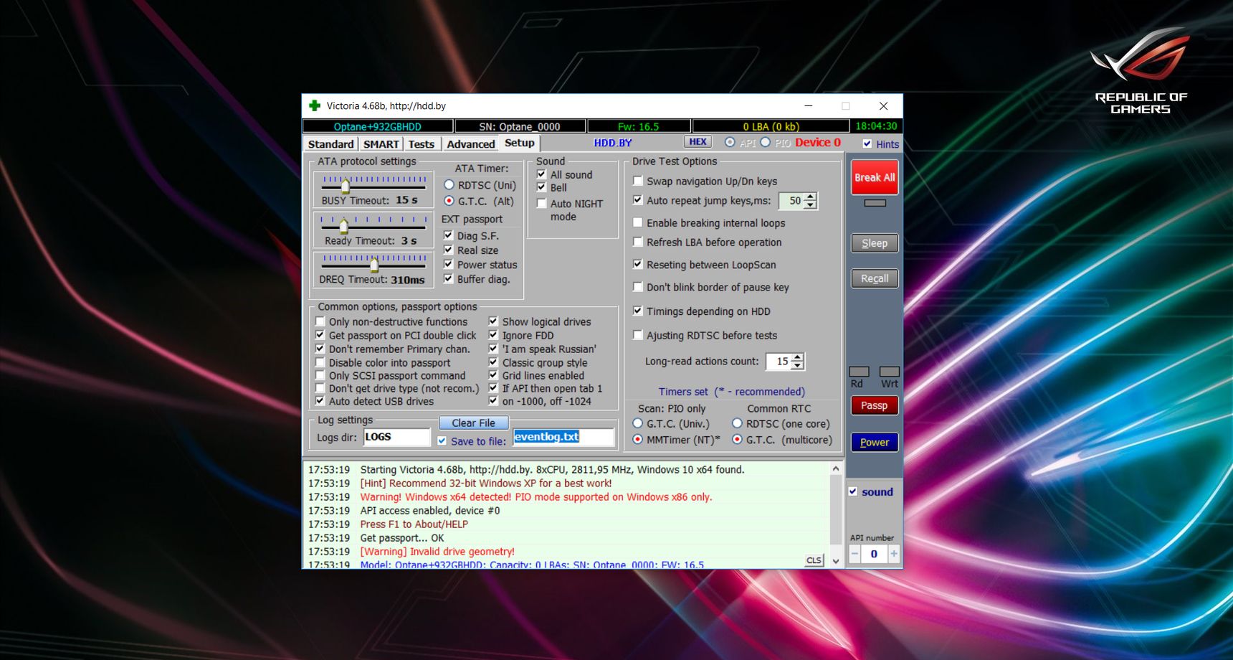This screenshot has height=660, width=1233.
Task: Go to the Tests tab
Action: tap(422, 143)
